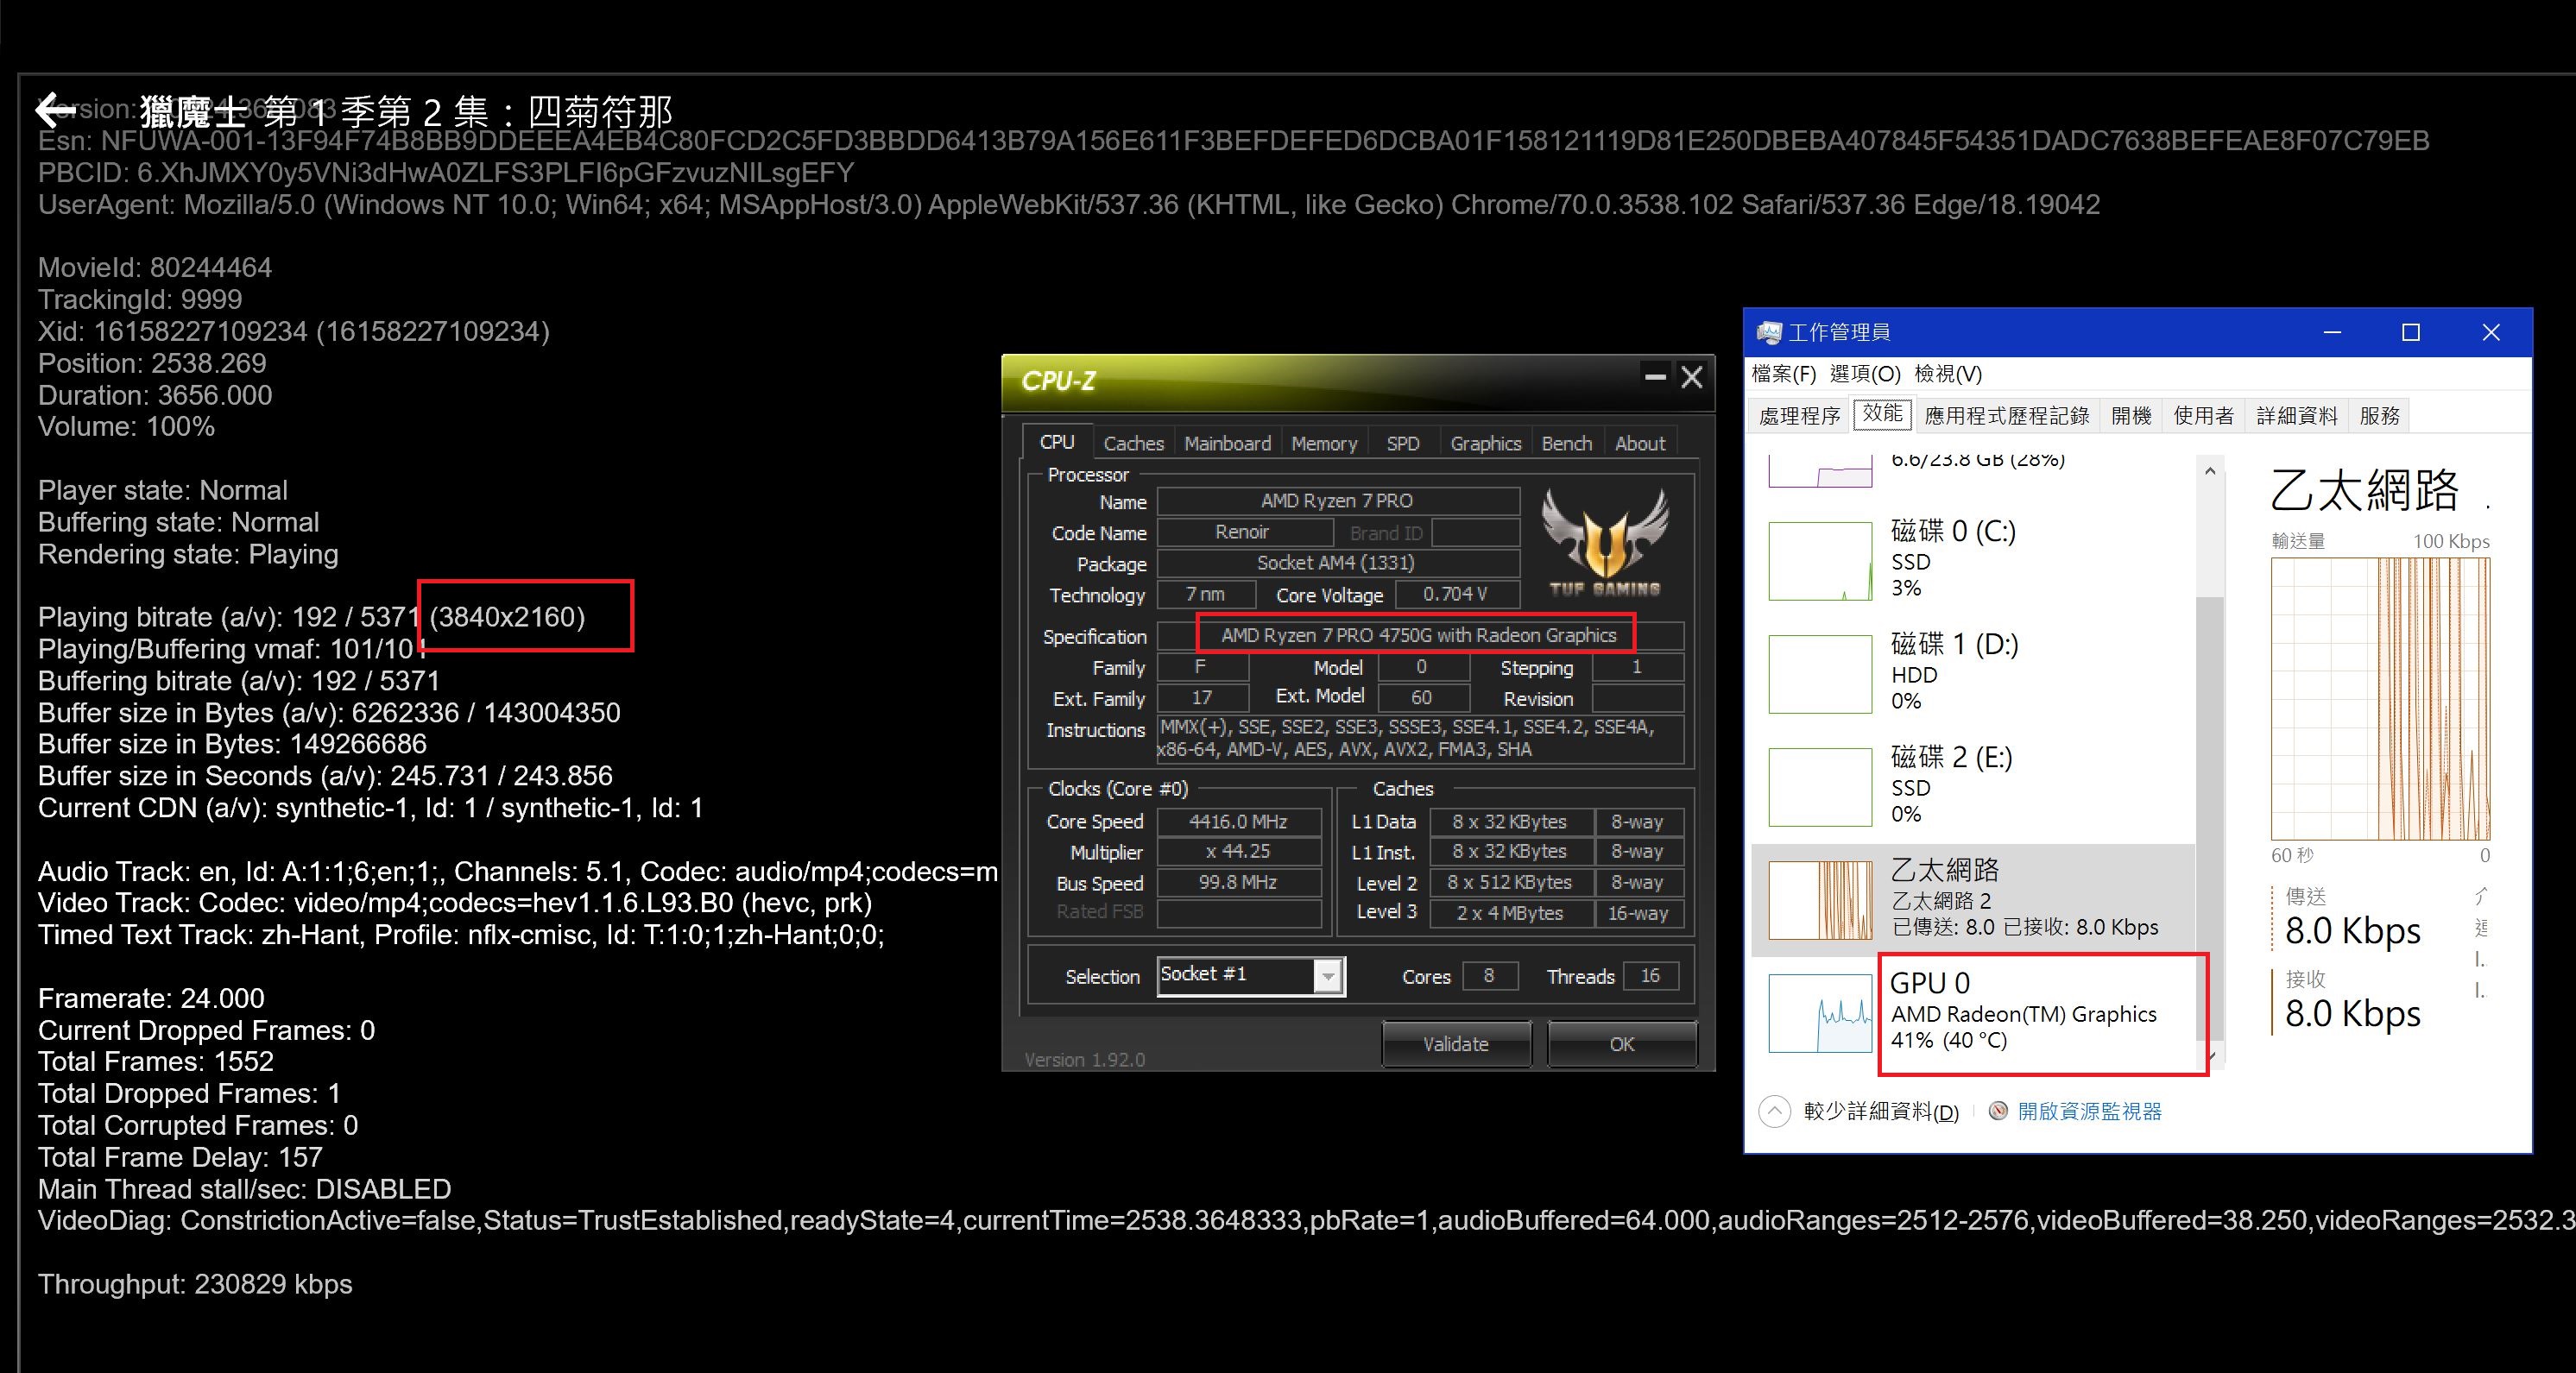
Task: Open the Socket #1 selection dropdown
Action: coord(1328,976)
